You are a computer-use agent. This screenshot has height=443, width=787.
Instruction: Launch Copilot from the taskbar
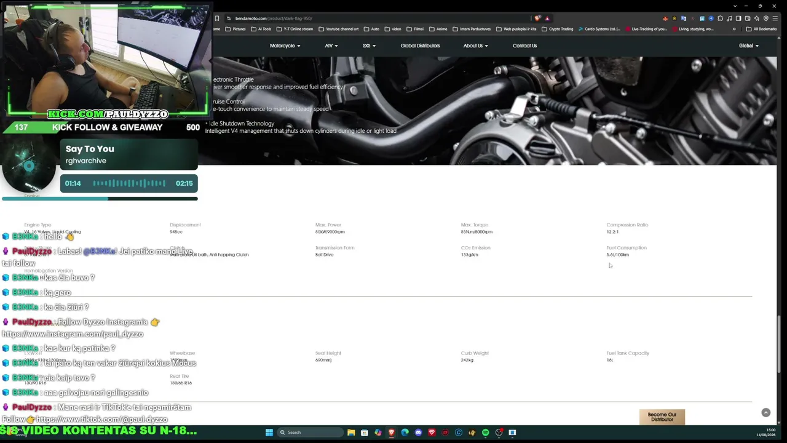[x=378, y=433]
